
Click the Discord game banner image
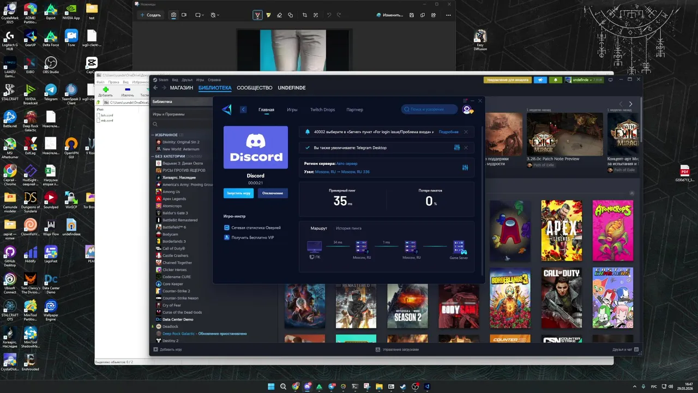tap(256, 147)
